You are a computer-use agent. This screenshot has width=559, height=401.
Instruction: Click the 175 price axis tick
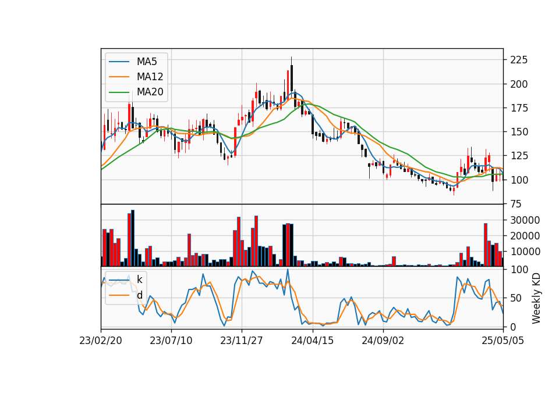click(x=519, y=108)
